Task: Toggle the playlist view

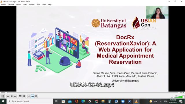Action: (29, 96)
